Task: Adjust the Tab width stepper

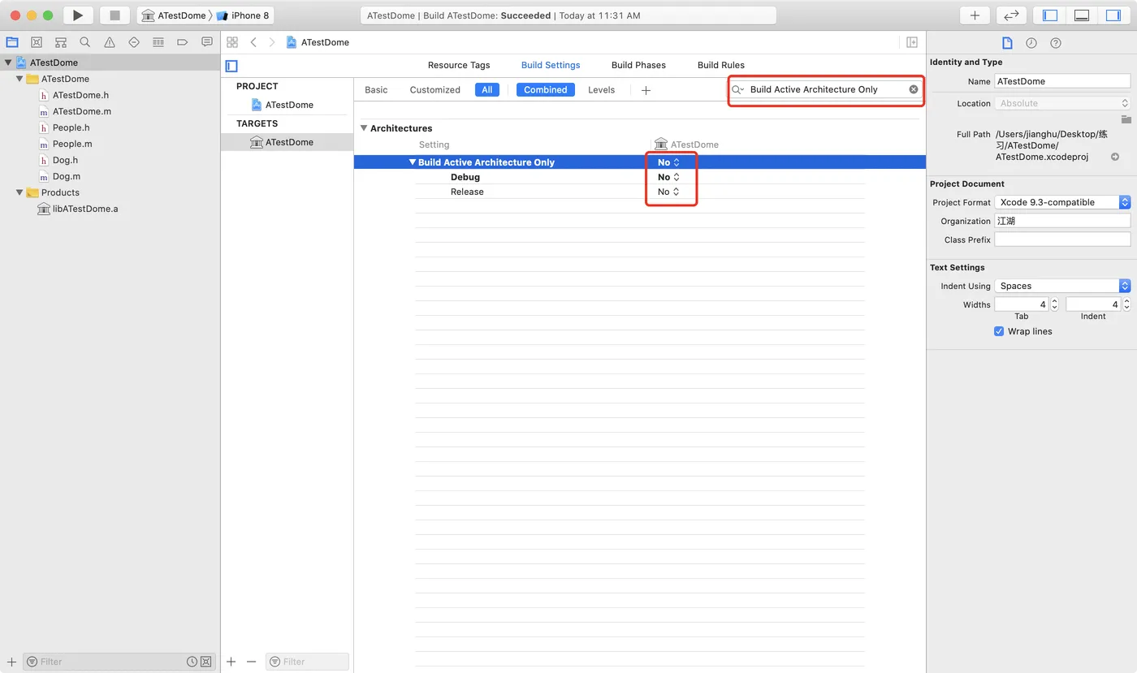Action: tap(1054, 304)
